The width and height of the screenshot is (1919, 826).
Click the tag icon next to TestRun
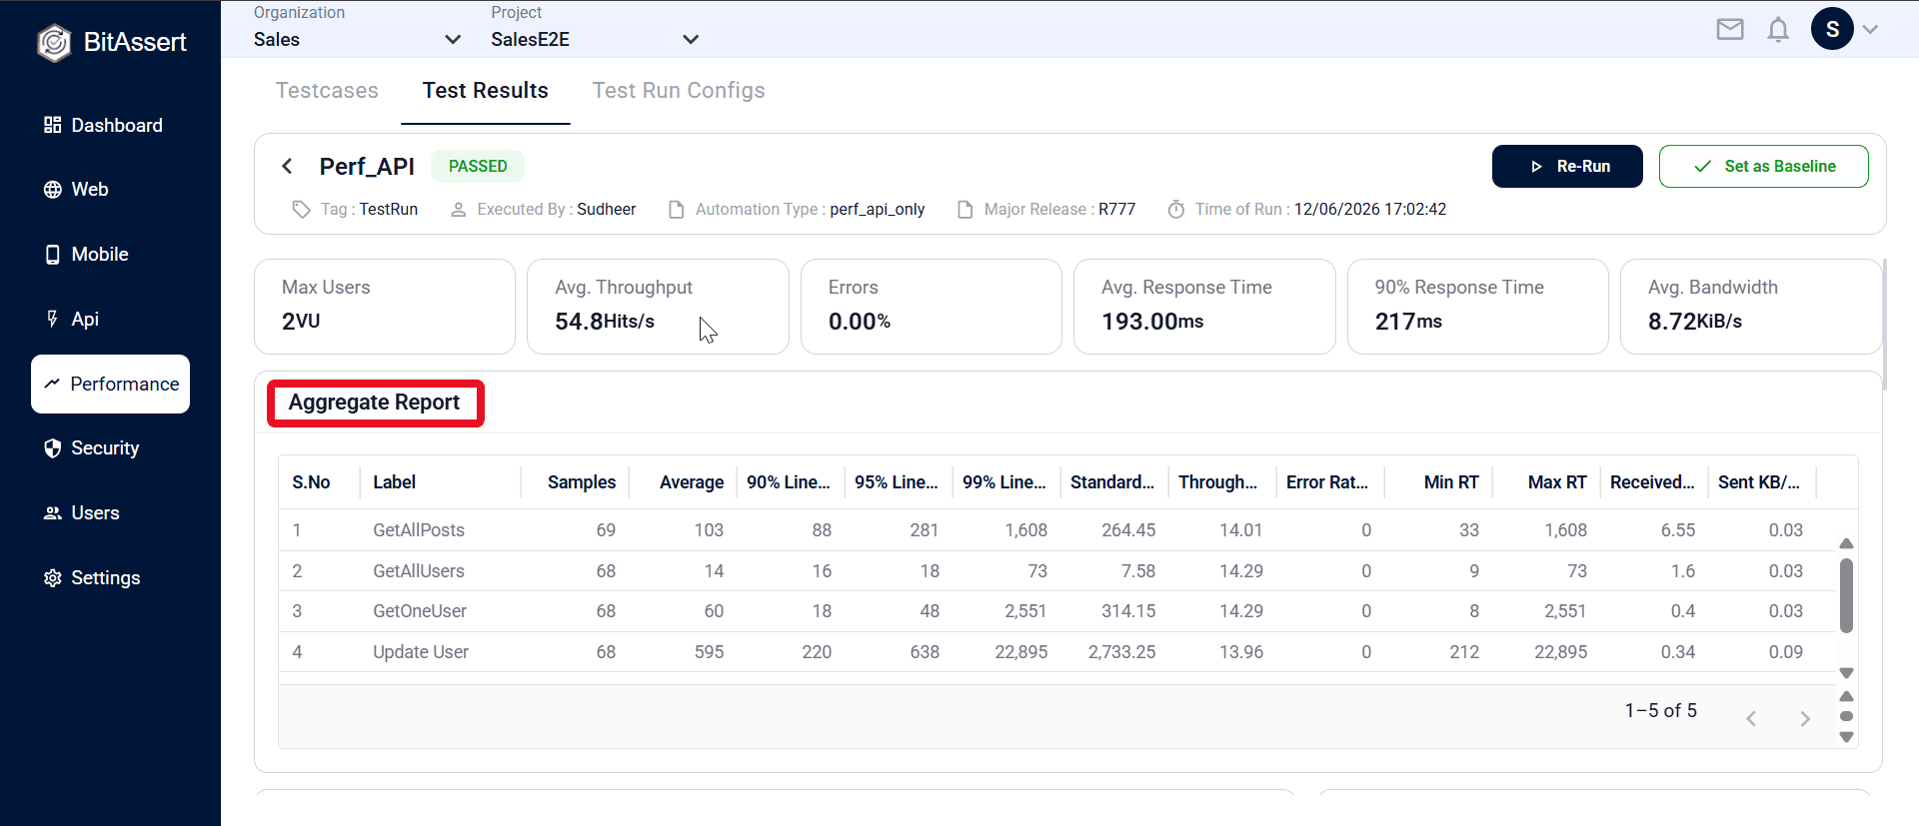301,210
